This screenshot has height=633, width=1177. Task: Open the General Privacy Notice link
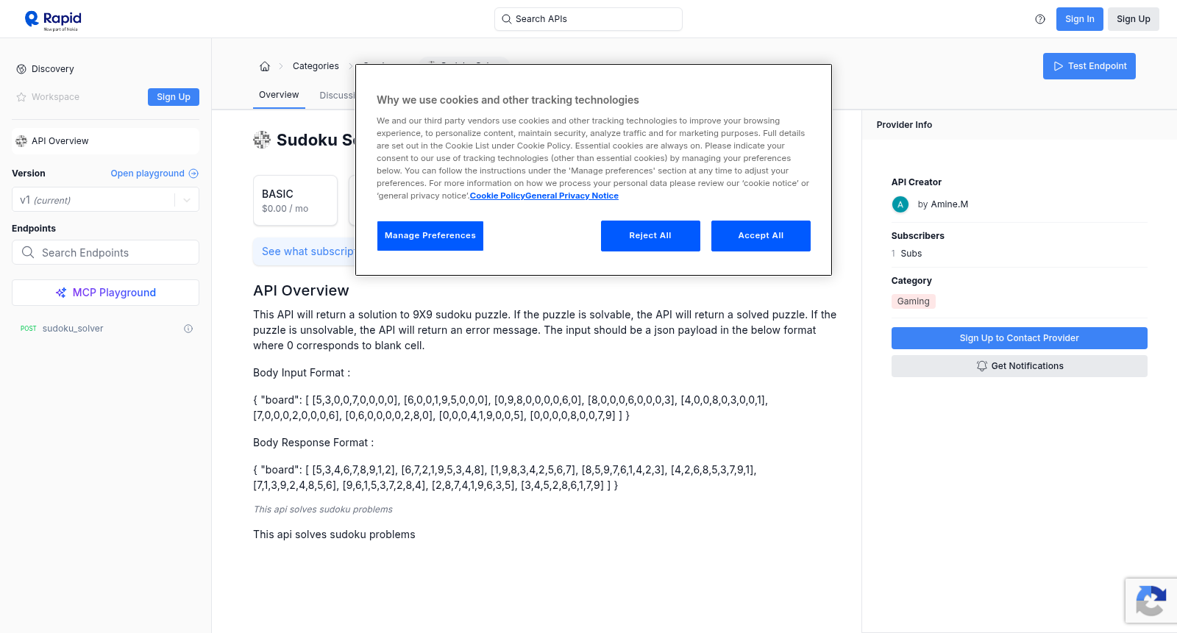[x=572, y=196]
